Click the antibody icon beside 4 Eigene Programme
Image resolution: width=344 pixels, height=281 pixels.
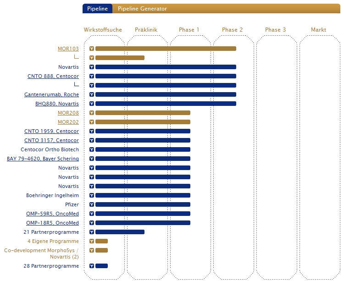92,241
